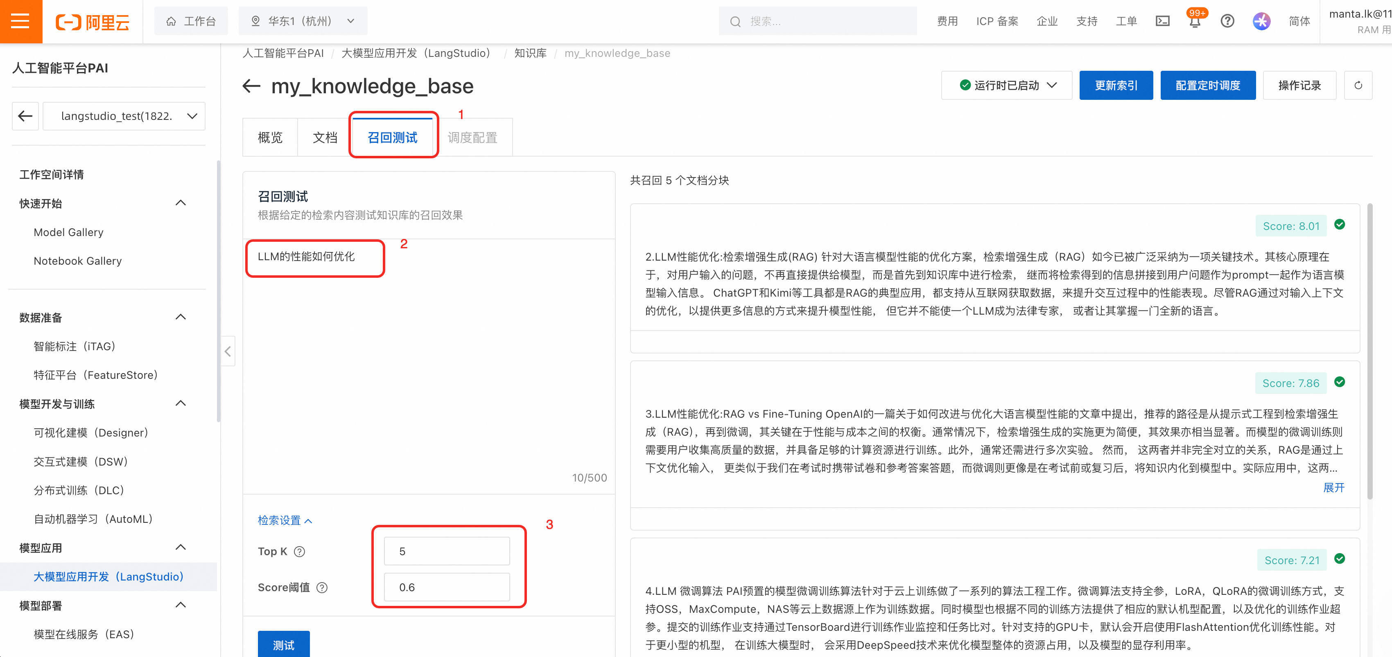Open the Cloud Shell terminal icon
Viewport: 1392px width, 657px height.
pos(1162,22)
